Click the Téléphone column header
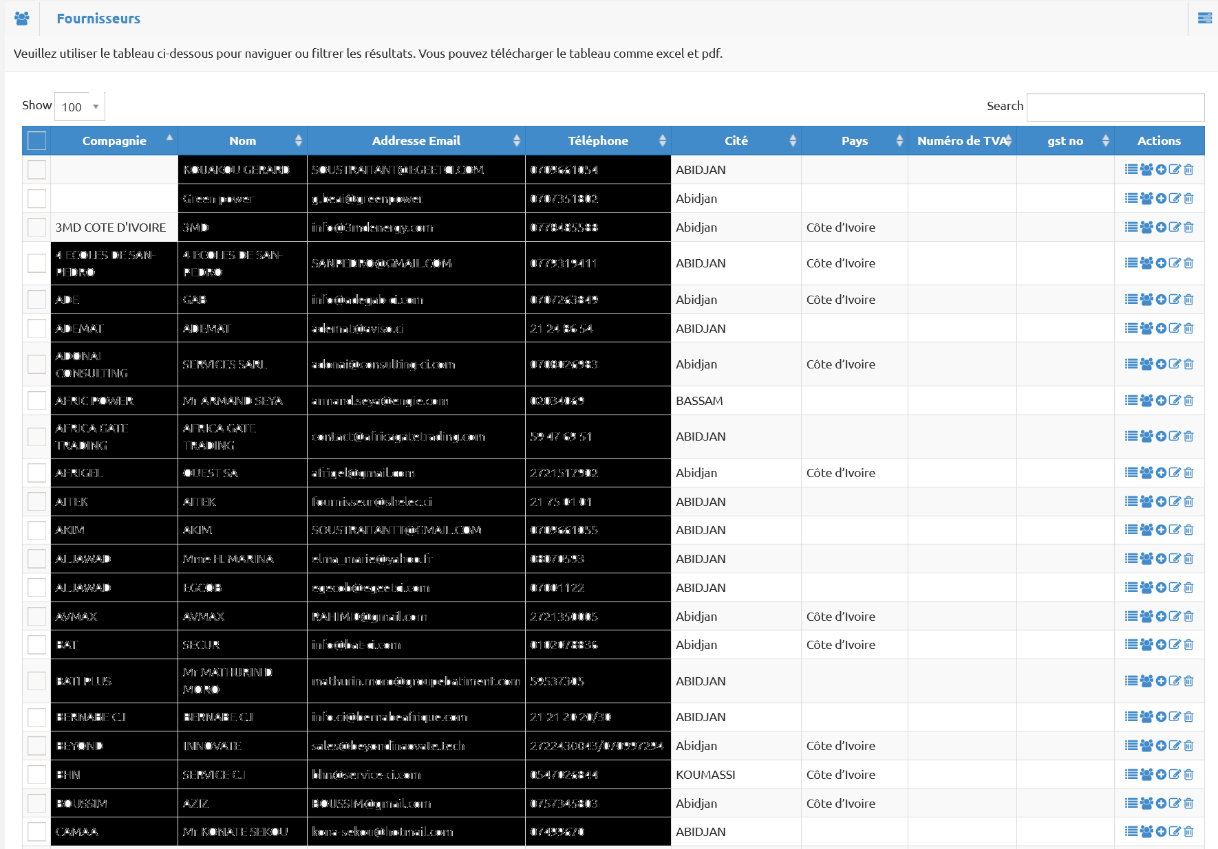This screenshot has height=849, width=1218. coord(597,141)
